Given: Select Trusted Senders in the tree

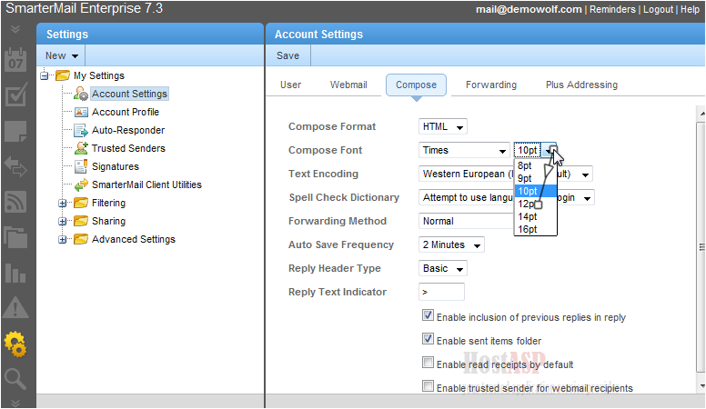Looking at the screenshot, I should [128, 148].
